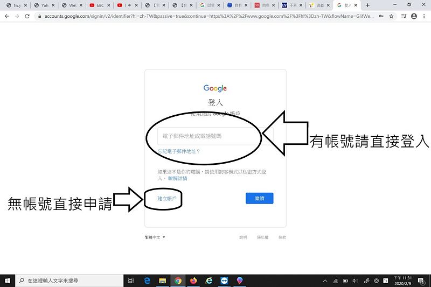431x287 pixels.
Task: Open the 隱私權 privacy link
Action: point(262,237)
